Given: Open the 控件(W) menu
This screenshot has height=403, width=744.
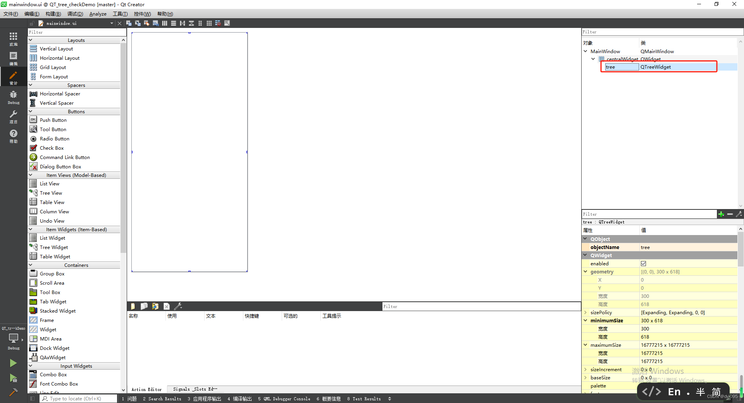Looking at the screenshot, I should click(x=142, y=14).
